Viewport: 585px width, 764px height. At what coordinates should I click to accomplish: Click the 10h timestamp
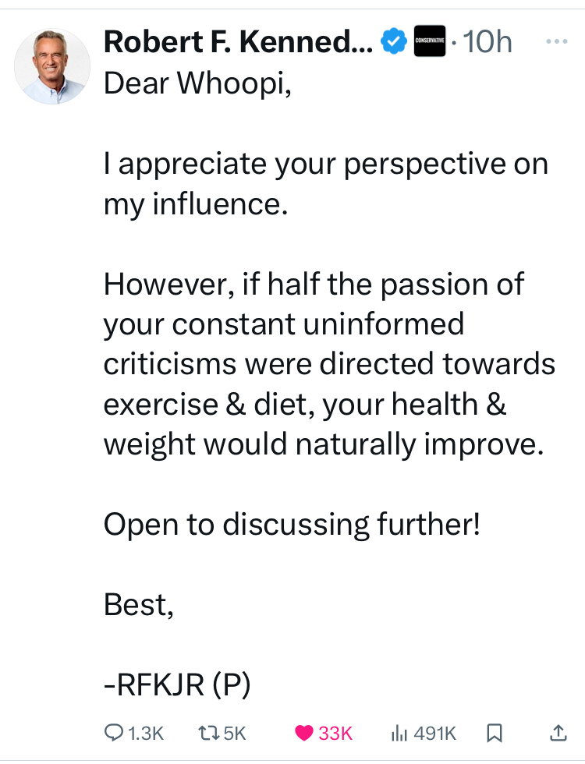pyautogui.click(x=487, y=43)
